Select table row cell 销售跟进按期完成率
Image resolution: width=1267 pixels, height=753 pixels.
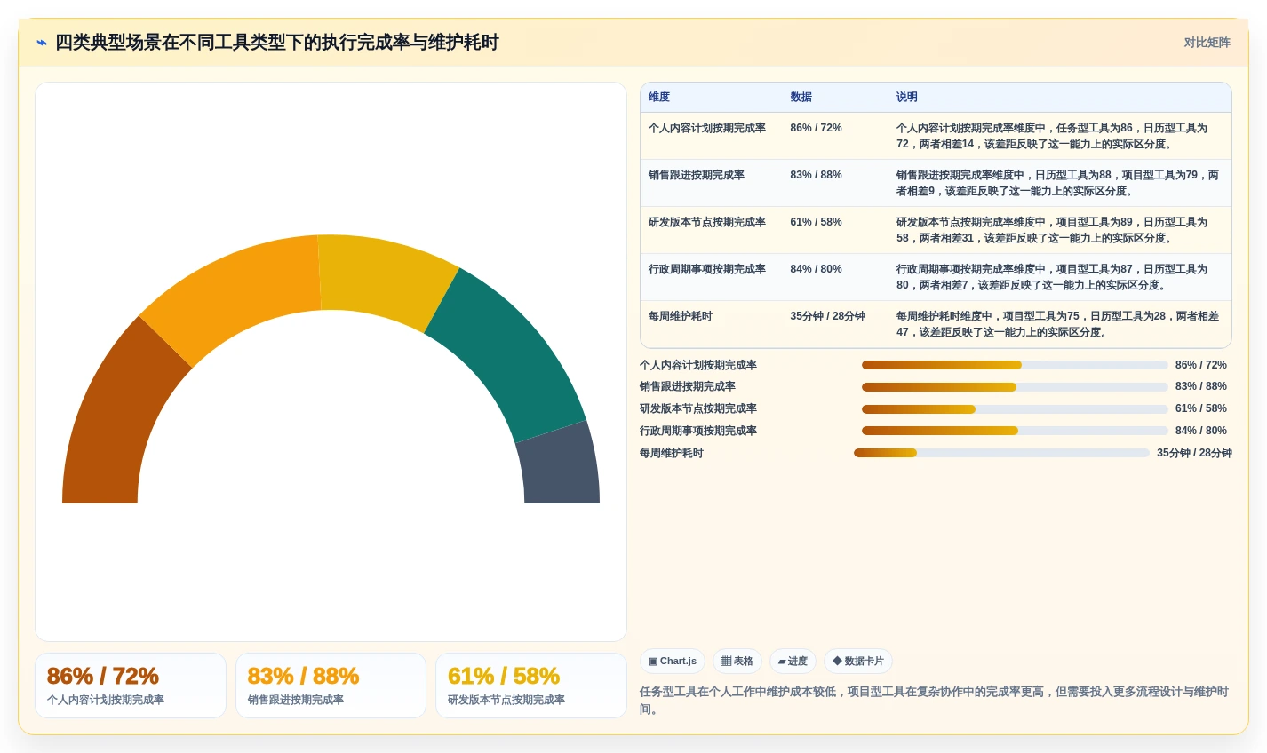point(697,175)
